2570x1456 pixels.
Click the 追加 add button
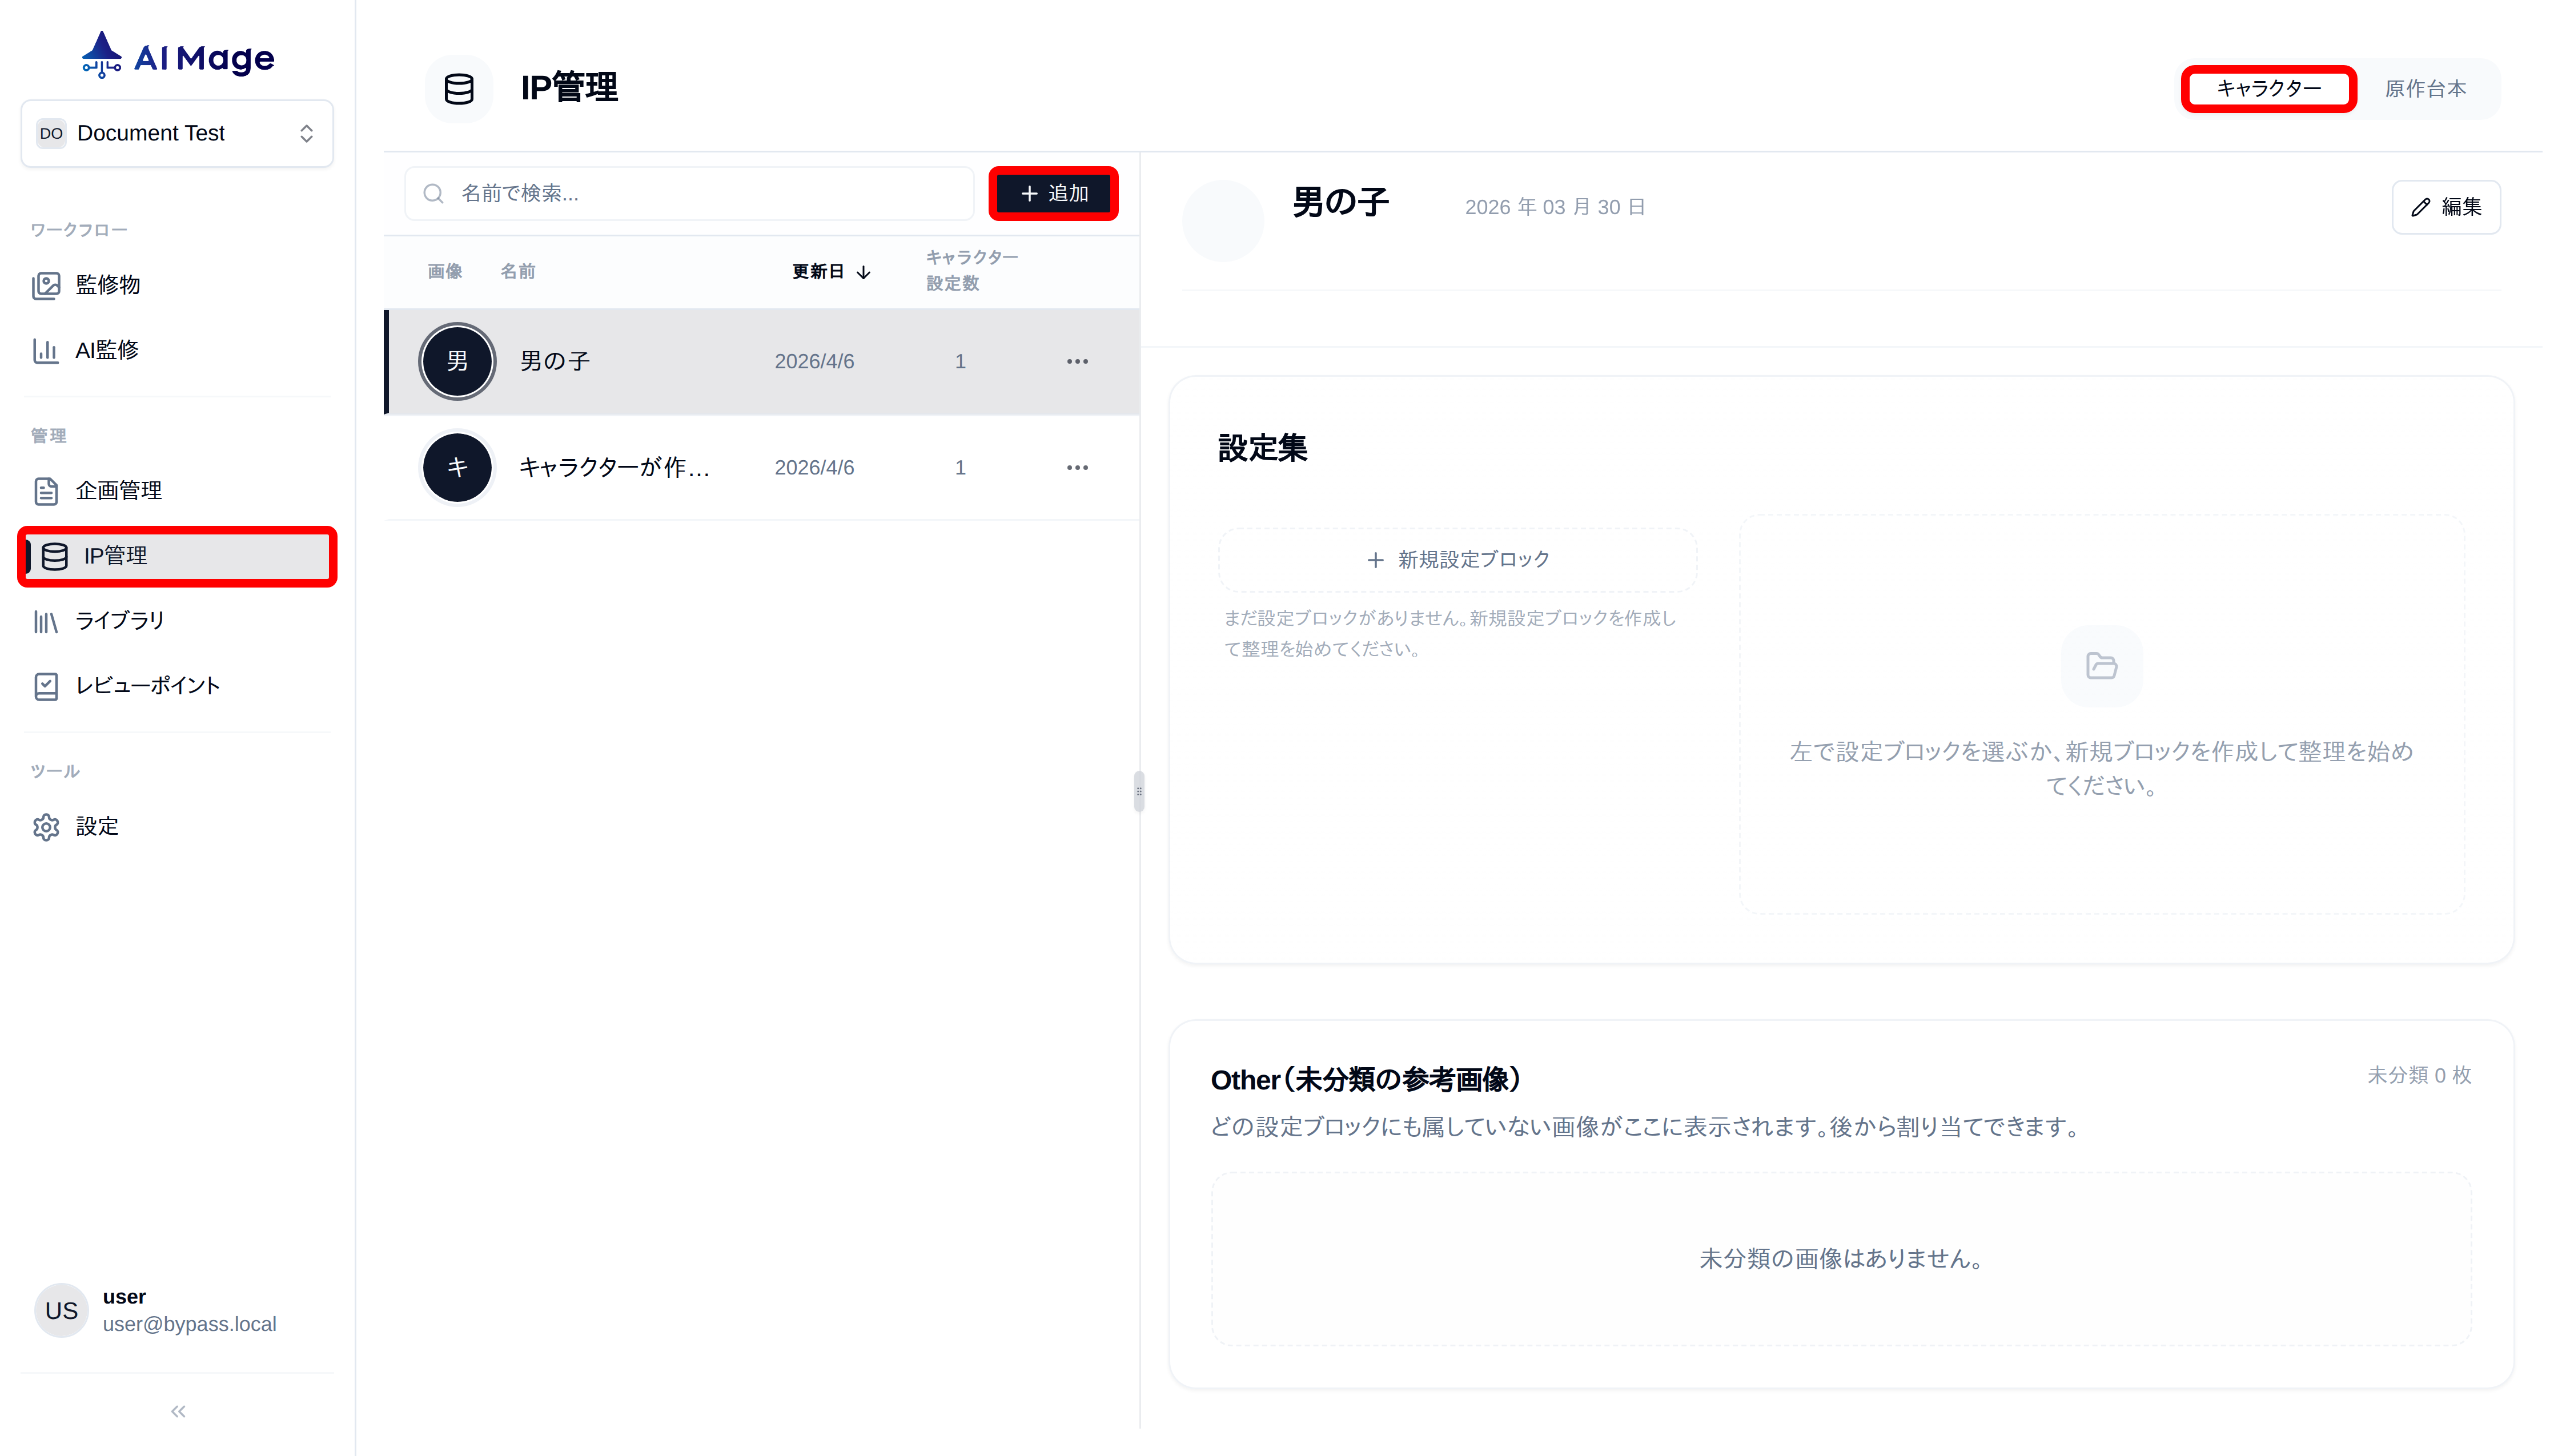coord(1053,193)
